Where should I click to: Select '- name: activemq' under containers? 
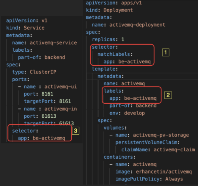133,165
